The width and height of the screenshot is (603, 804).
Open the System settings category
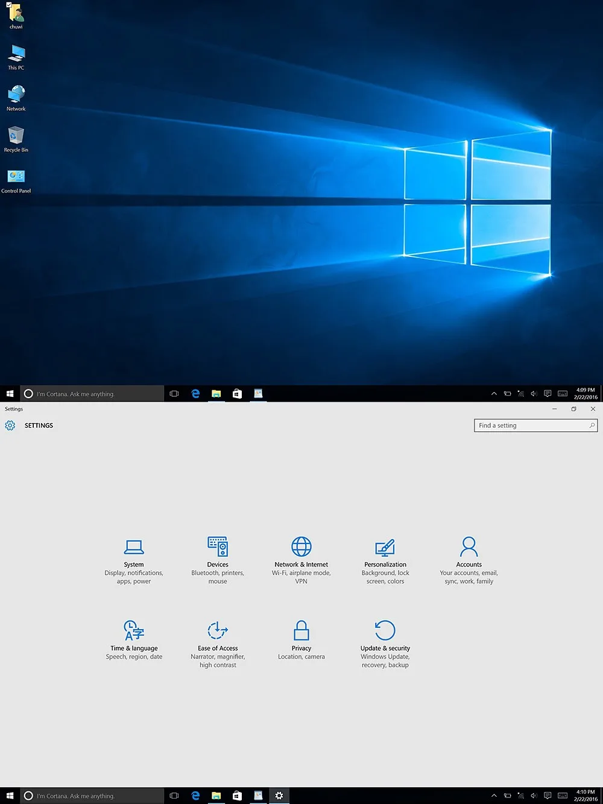click(x=134, y=562)
